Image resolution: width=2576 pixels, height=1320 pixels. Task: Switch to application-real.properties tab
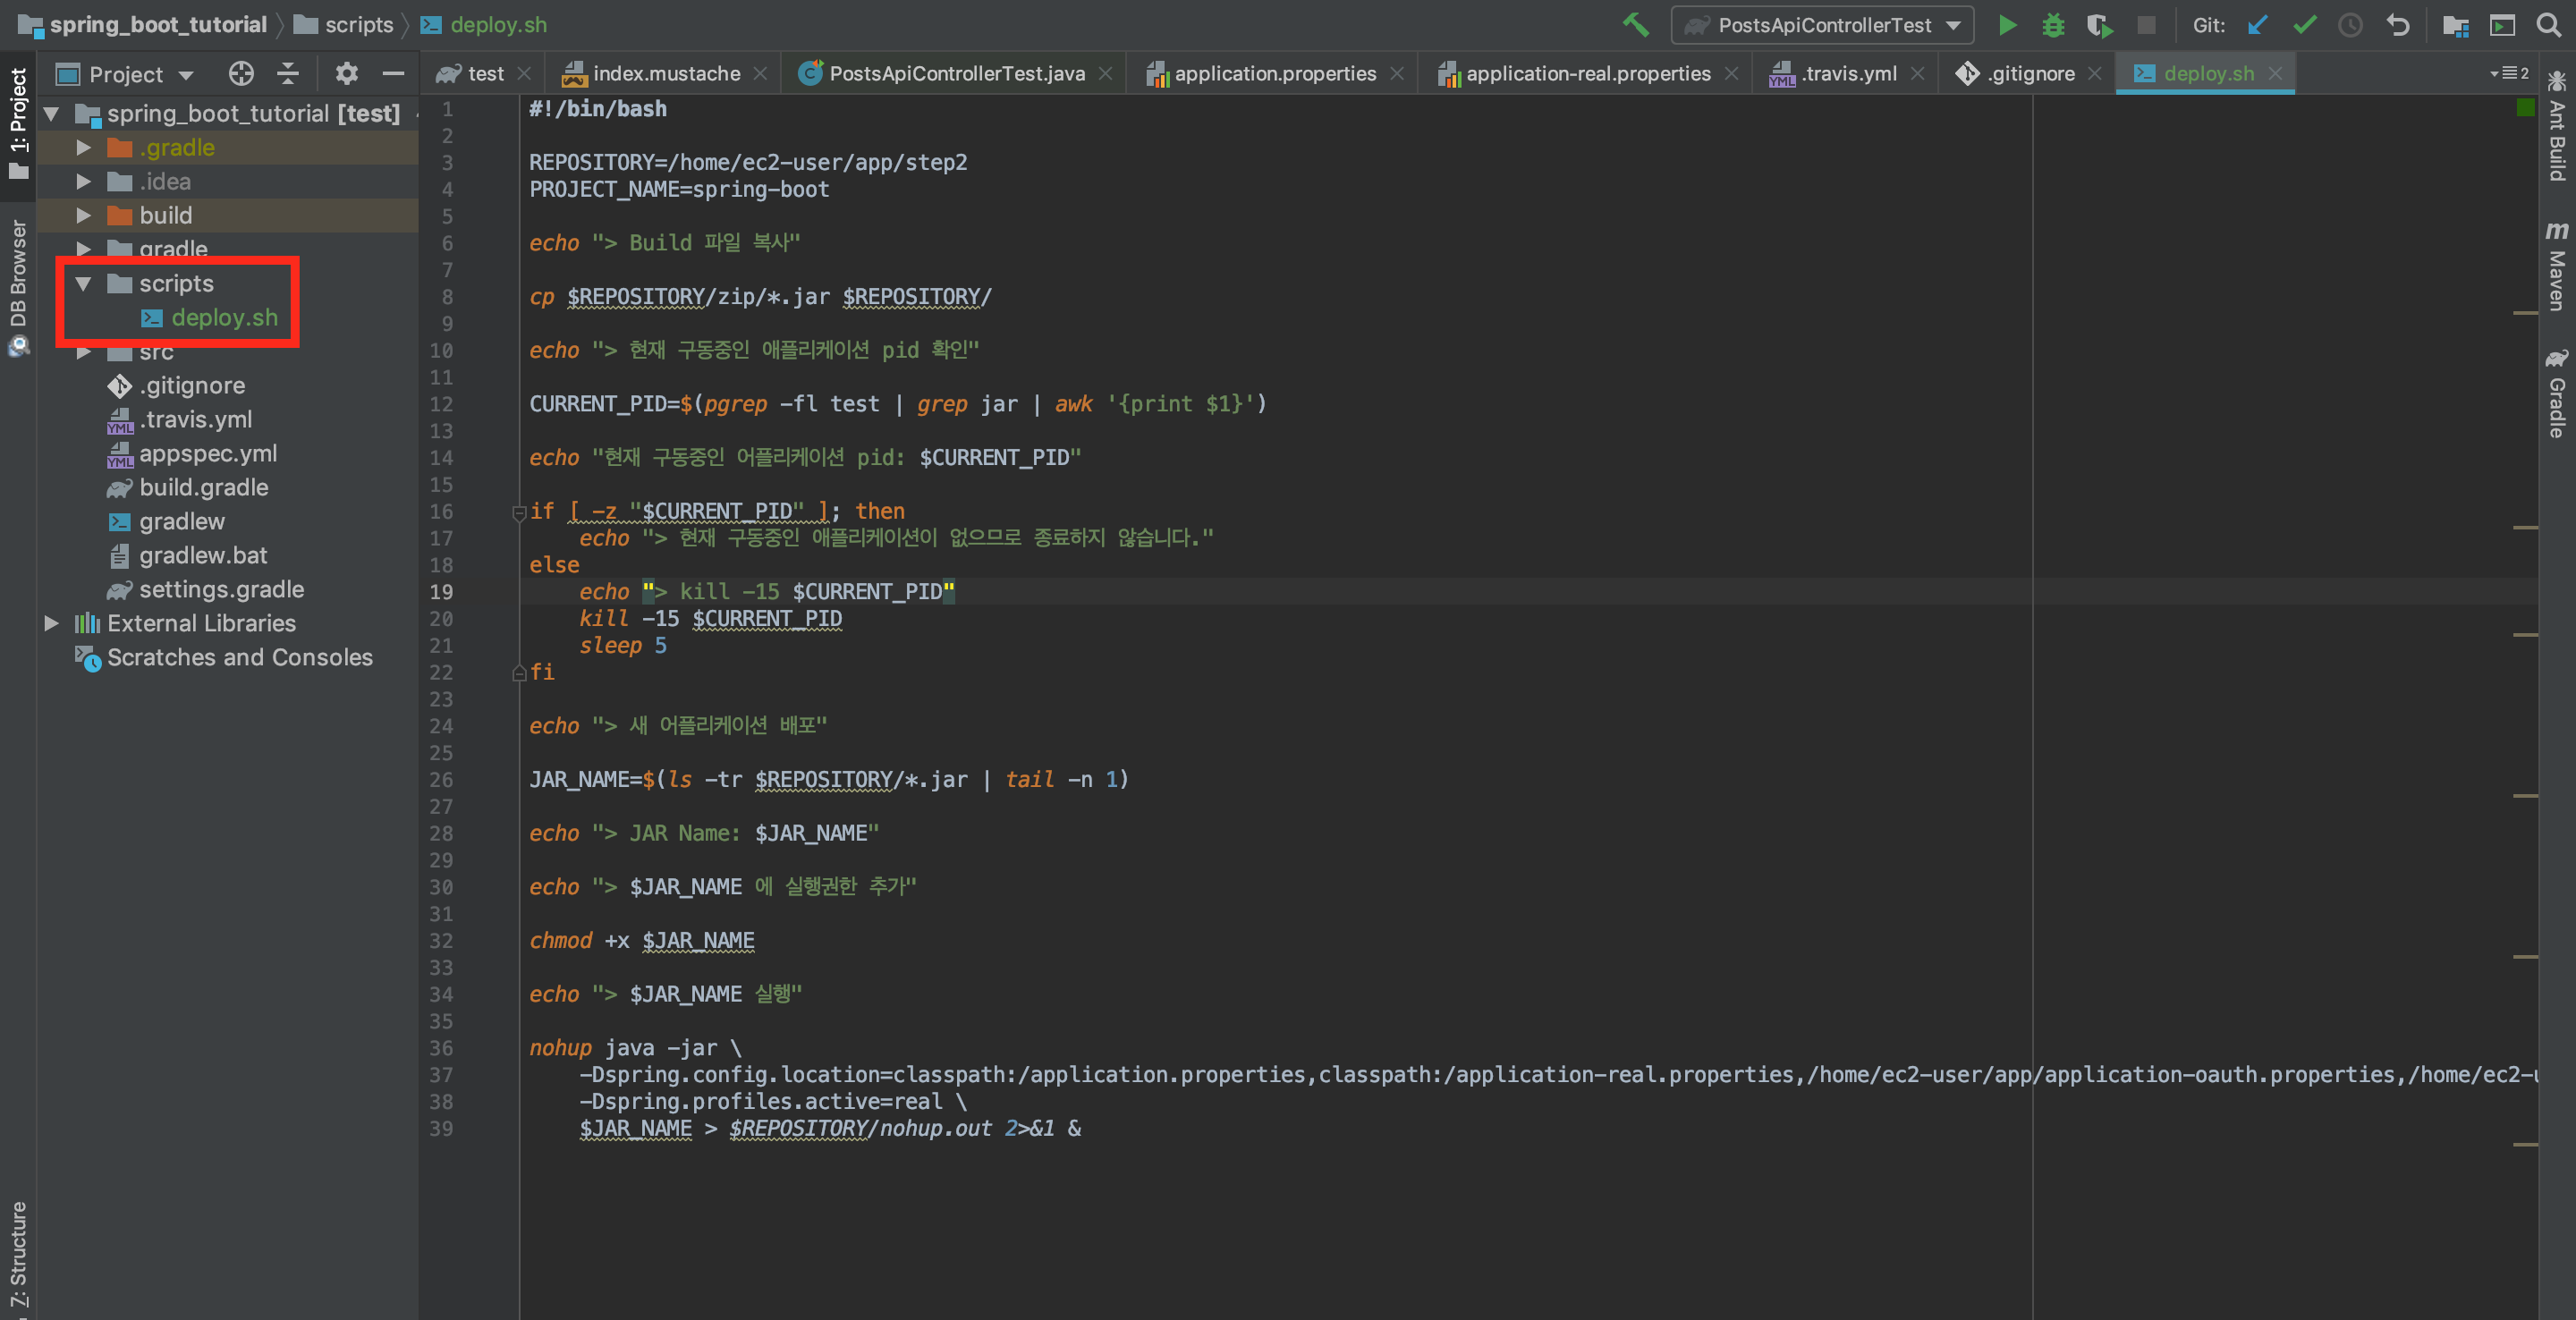coord(1587,73)
